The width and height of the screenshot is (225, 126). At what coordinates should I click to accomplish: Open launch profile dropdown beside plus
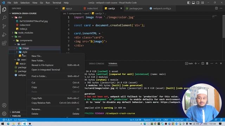pyautogui.click(x=199, y=63)
